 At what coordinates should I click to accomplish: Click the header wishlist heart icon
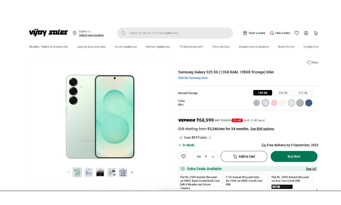tap(297, 33)
